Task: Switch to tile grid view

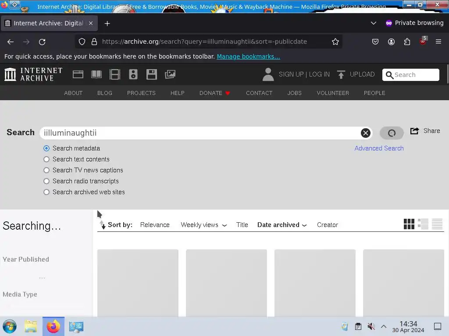Action: point(409,224)
